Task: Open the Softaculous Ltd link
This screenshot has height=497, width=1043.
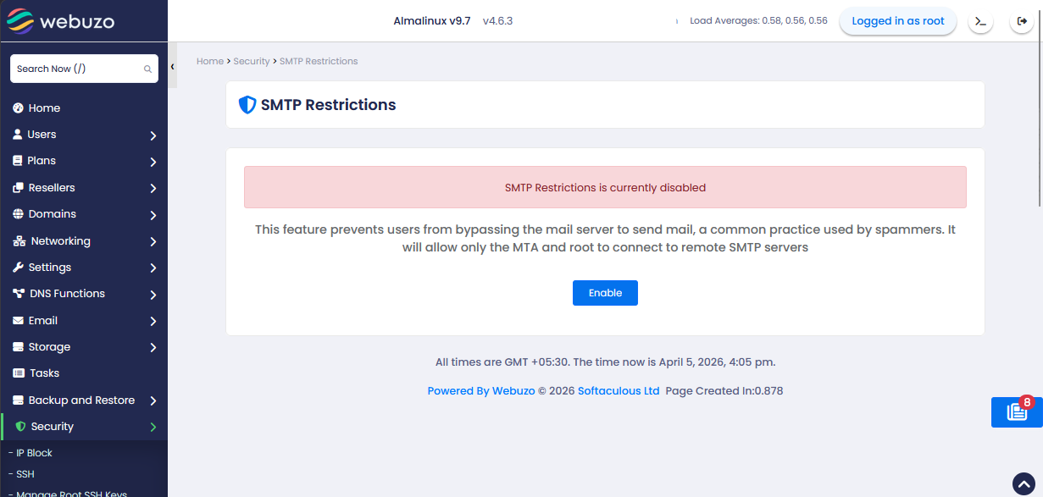Action: (619, 391)
